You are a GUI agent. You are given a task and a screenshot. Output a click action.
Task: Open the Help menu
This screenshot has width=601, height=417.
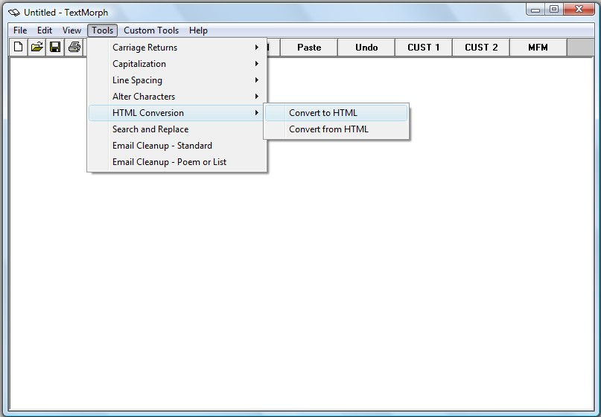click(198, 30)
